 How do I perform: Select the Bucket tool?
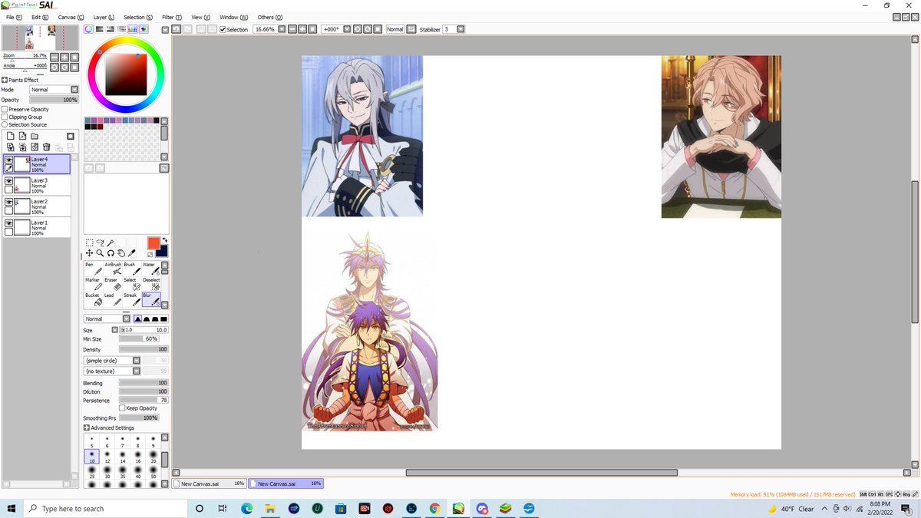point(93,299)
